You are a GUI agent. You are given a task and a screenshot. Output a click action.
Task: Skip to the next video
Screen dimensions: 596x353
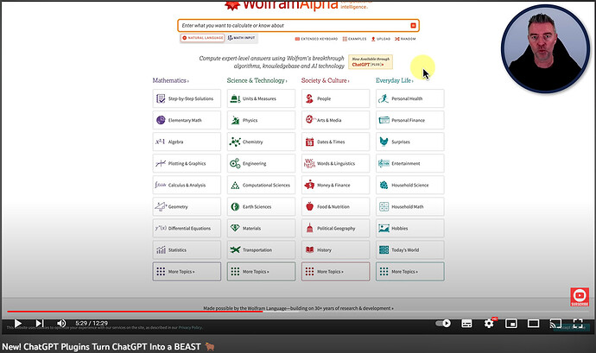coord(40,324)
